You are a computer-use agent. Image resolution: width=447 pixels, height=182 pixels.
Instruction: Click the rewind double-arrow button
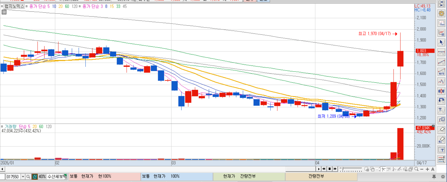(324, 169)
